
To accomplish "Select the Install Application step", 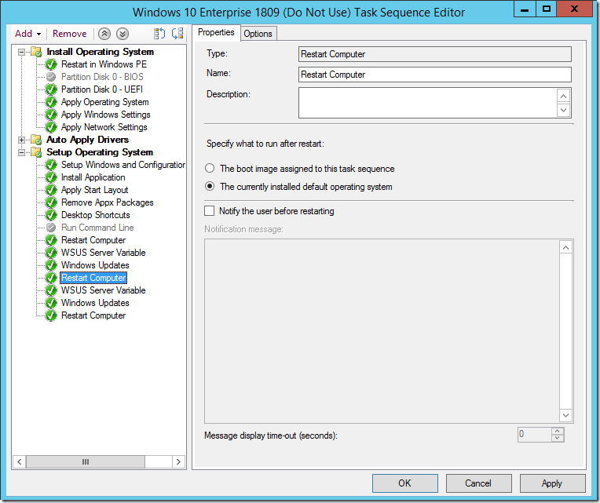I will click(93, 177).
